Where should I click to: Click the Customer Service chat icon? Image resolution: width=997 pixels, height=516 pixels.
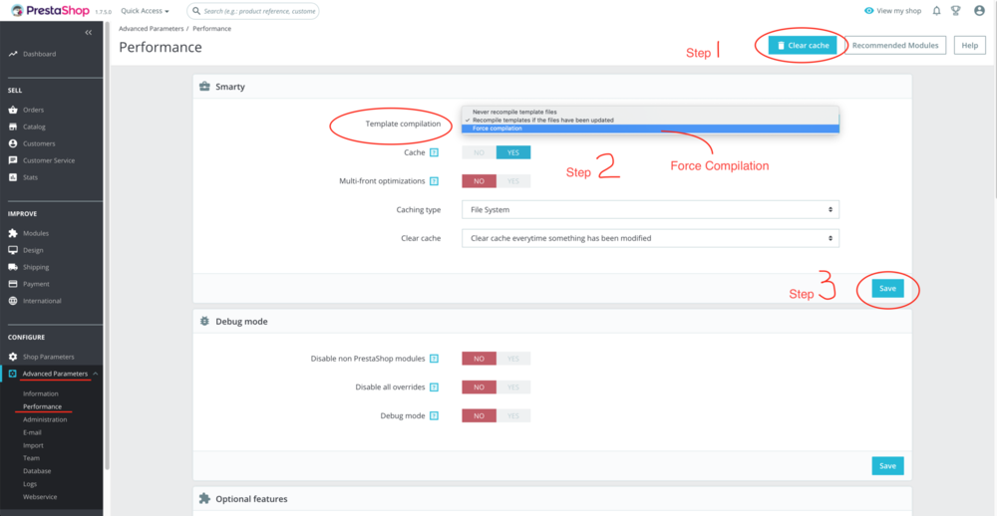13,160
